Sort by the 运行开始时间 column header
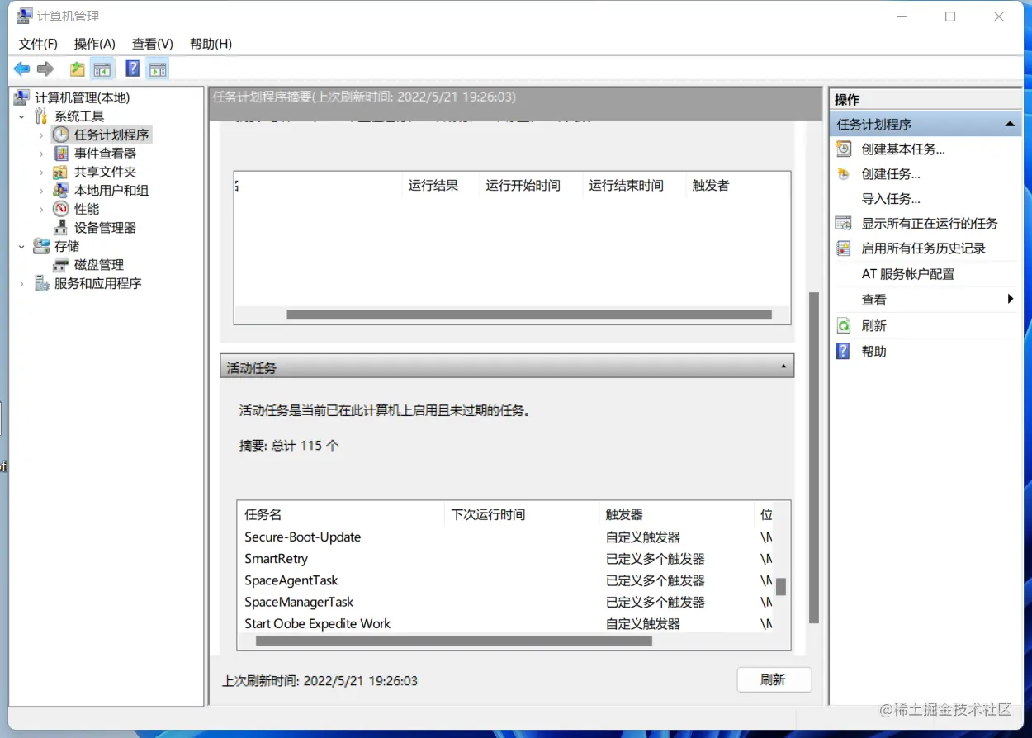1032x738 pixels. click(531, 186)
